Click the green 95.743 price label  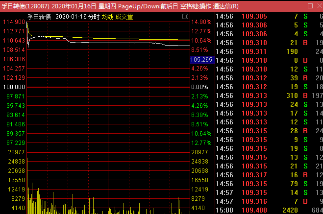(16, 106)
